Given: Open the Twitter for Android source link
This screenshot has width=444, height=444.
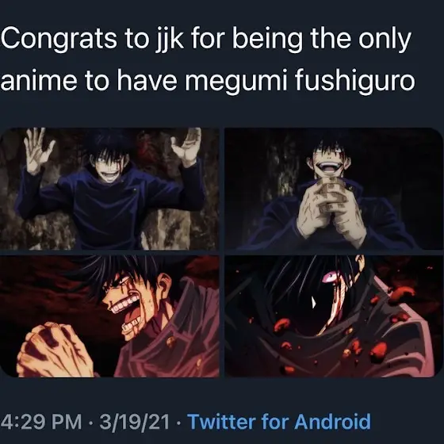Looking at the screenshot, I should (279, 422).
